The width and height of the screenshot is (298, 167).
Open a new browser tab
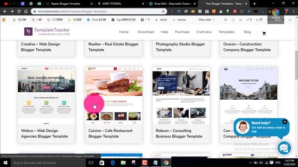point(254,4)
